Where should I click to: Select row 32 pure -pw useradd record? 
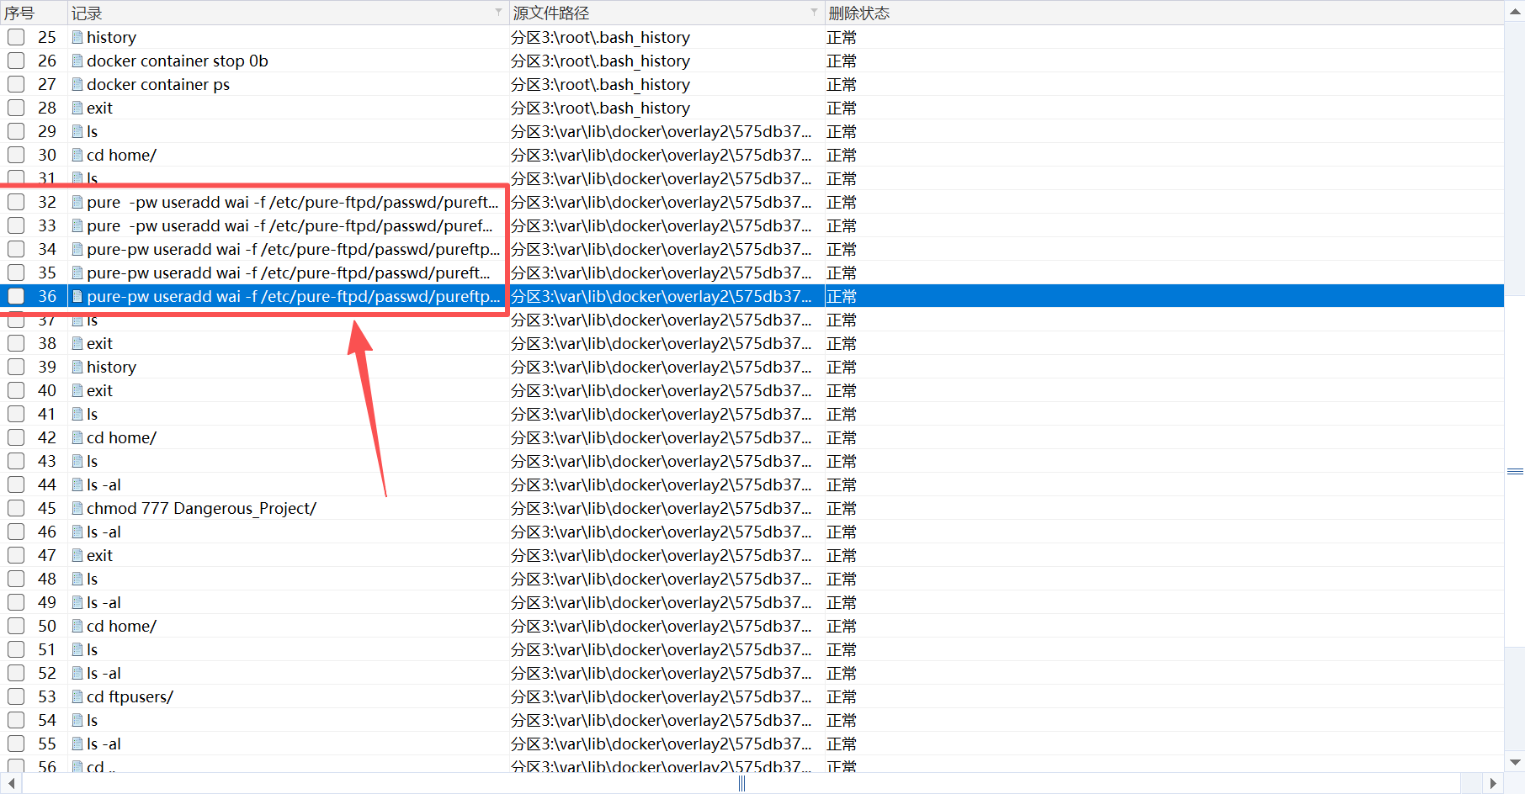pos(291,203)
